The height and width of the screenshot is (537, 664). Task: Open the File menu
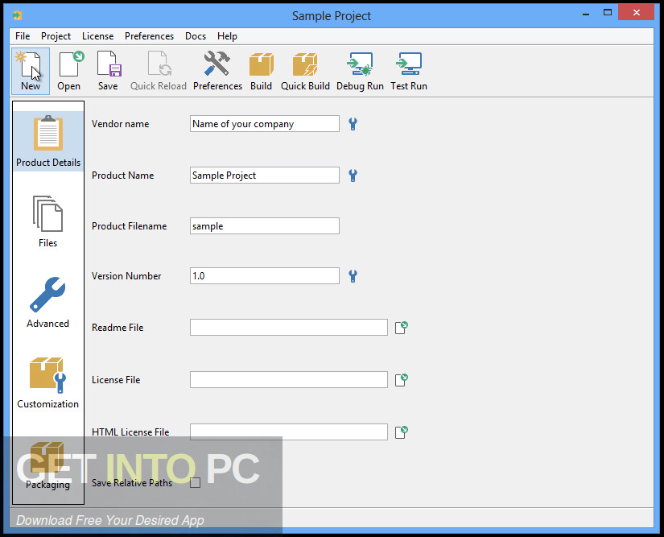(x=23, y=36)
